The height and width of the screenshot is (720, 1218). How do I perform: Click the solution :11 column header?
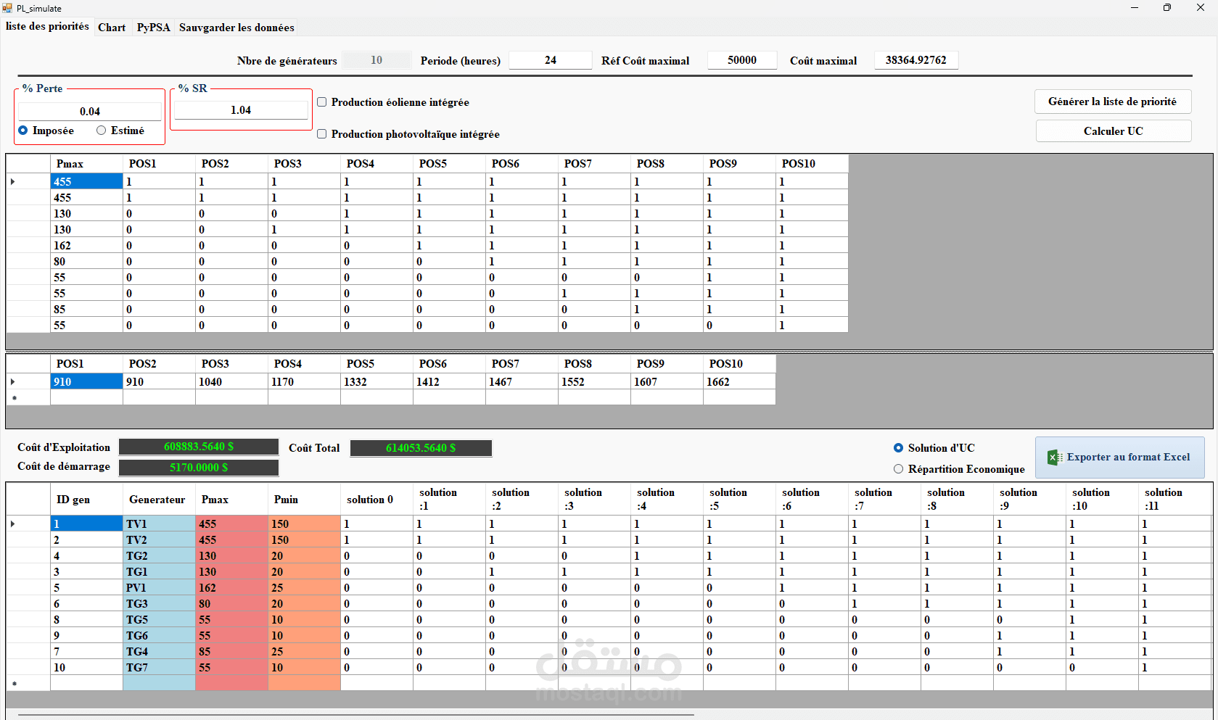[1175, 500]
